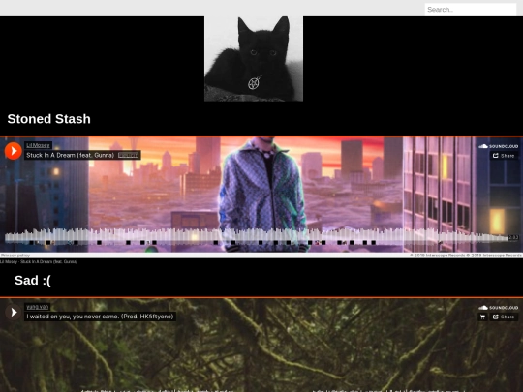Select the Stoned Stash heading
Image resolution: width=523 pixels, height=392 pixels.
coord(49,119)
